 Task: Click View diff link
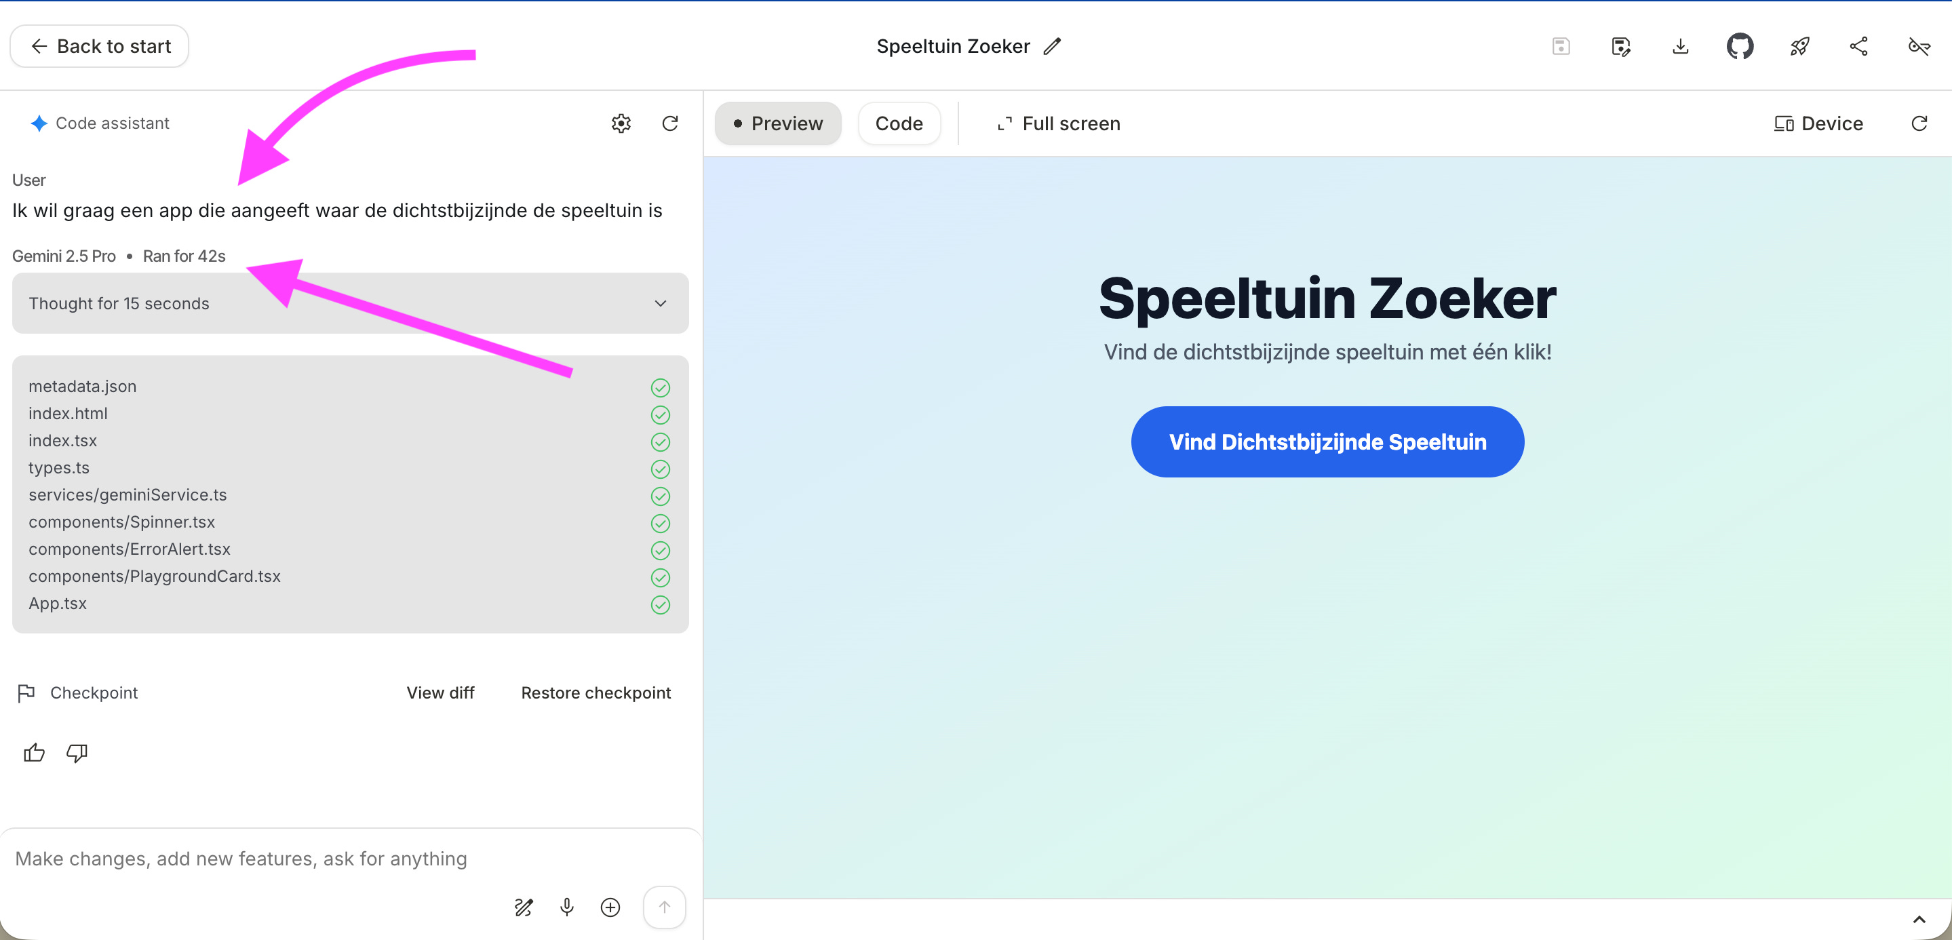(440, 692)
